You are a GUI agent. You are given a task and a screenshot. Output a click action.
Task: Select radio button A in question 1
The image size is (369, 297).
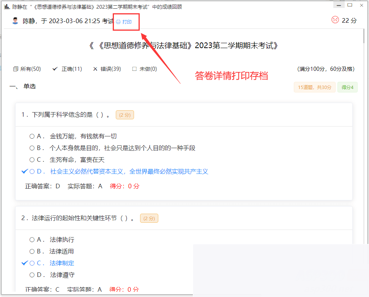[x=32, y=136]
